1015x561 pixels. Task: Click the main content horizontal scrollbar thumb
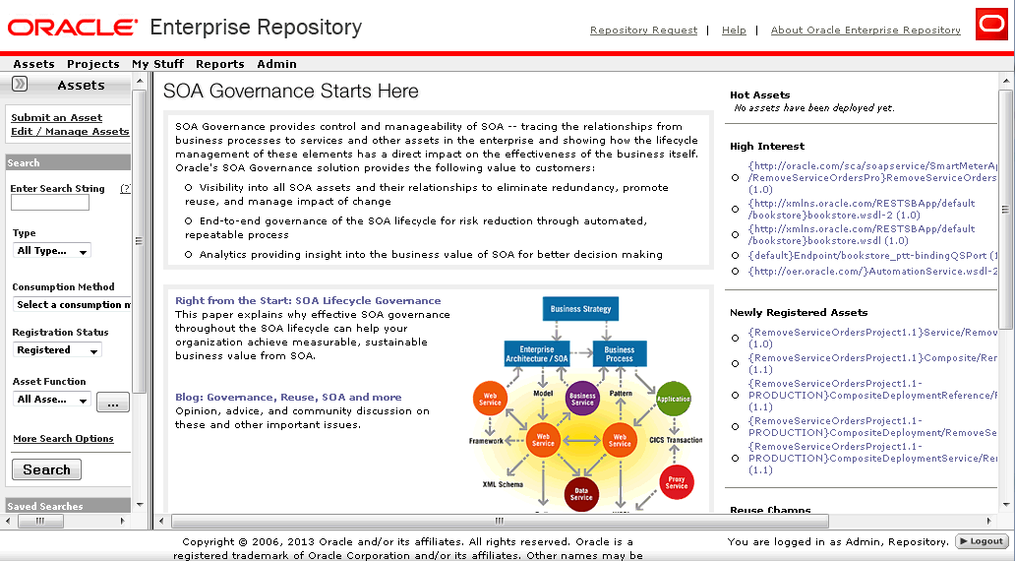(x=500, y=521)
